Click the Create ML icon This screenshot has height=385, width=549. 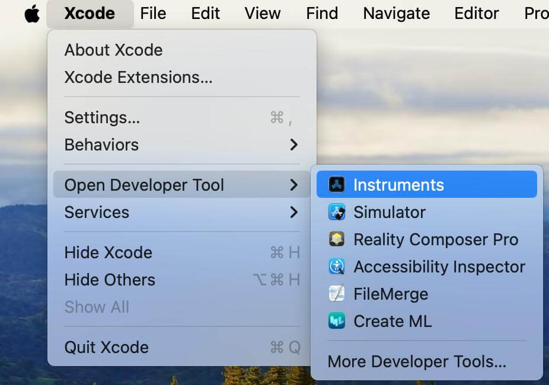click(x=337, y=321)
